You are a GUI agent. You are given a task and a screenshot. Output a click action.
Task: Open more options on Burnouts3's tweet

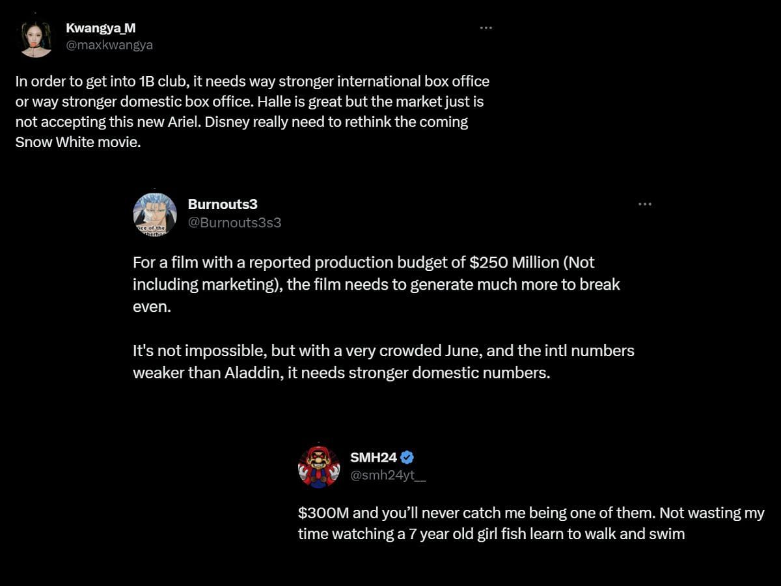644,204
